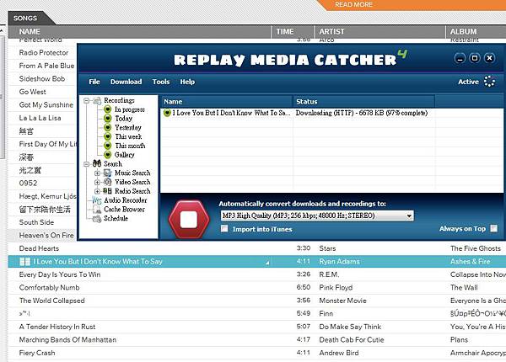Sort songs by TIME column header
The image size is (506, 362).
click(x=293, y=31)
